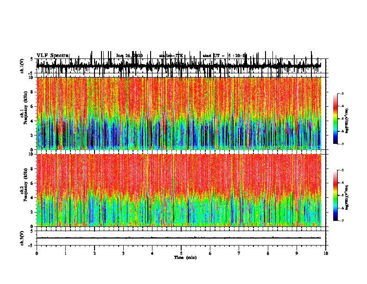Click the time axis tick label '8'
The width and height of the screenshot is (367, 284).
point(268,253)
